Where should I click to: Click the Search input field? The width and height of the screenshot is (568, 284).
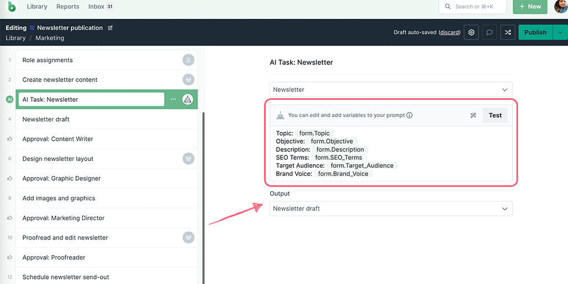click(x=473, y=7)
